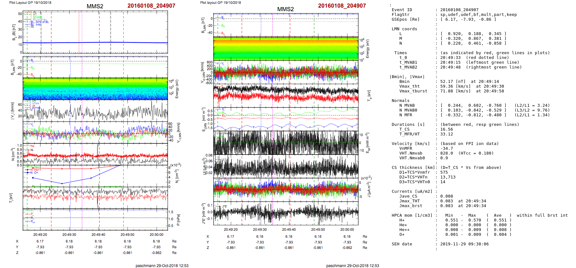Click the 20:49:30 time tick under the left plot
576x268 pixels.
click(69, 235)
